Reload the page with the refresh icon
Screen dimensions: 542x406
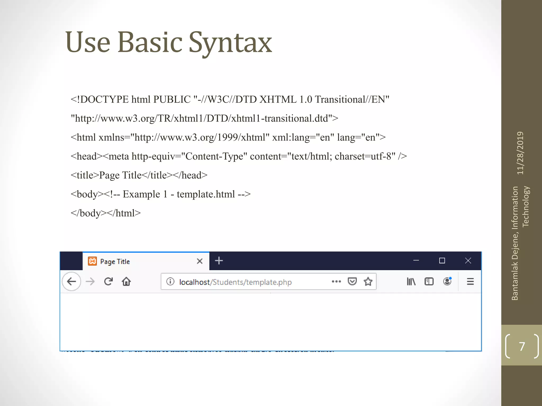click(109, 282)
